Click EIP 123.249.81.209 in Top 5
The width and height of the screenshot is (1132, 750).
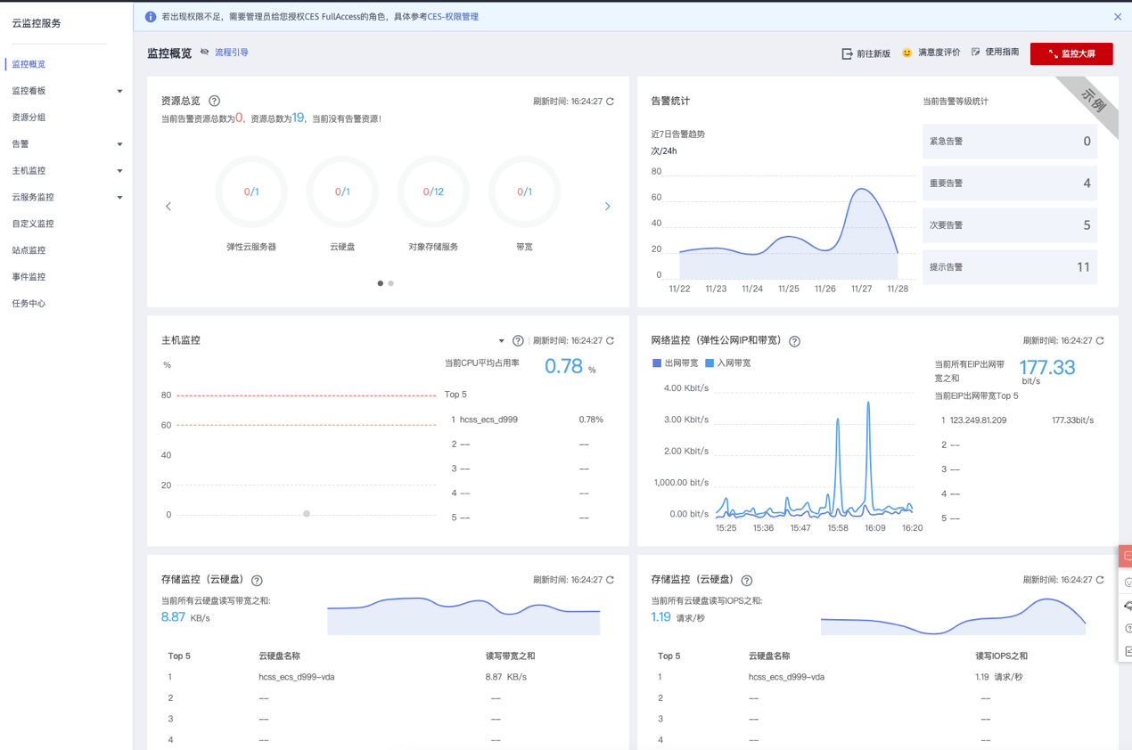point(978,420)
